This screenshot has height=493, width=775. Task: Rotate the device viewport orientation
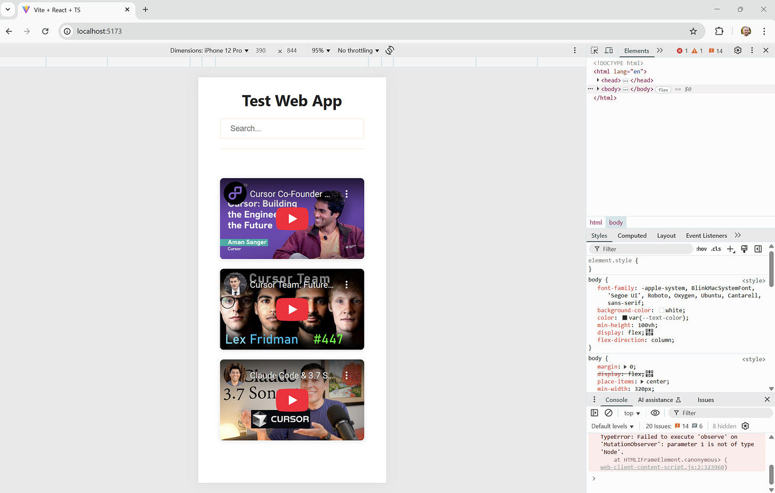click(x=390, y=51)
